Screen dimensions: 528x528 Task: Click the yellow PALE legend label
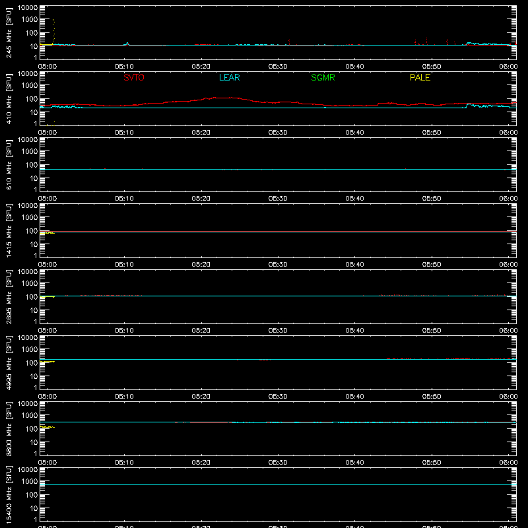coord(420,77)
